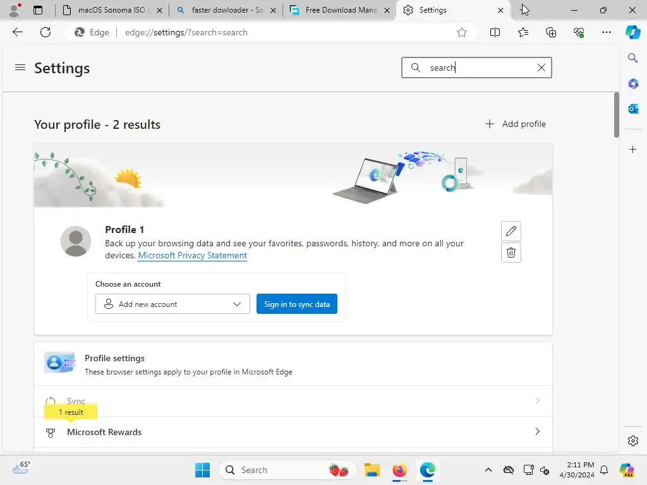Close the Free Download Manager tab
647x485 pixels.
[x=387, y=10]
